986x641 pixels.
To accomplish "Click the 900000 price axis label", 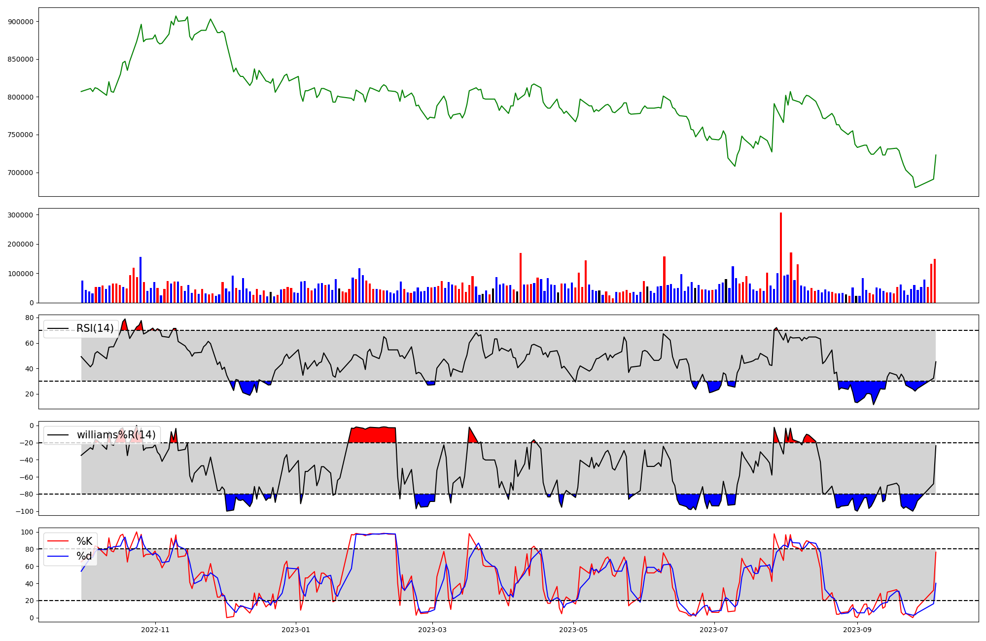I will (x=21, y=22).
